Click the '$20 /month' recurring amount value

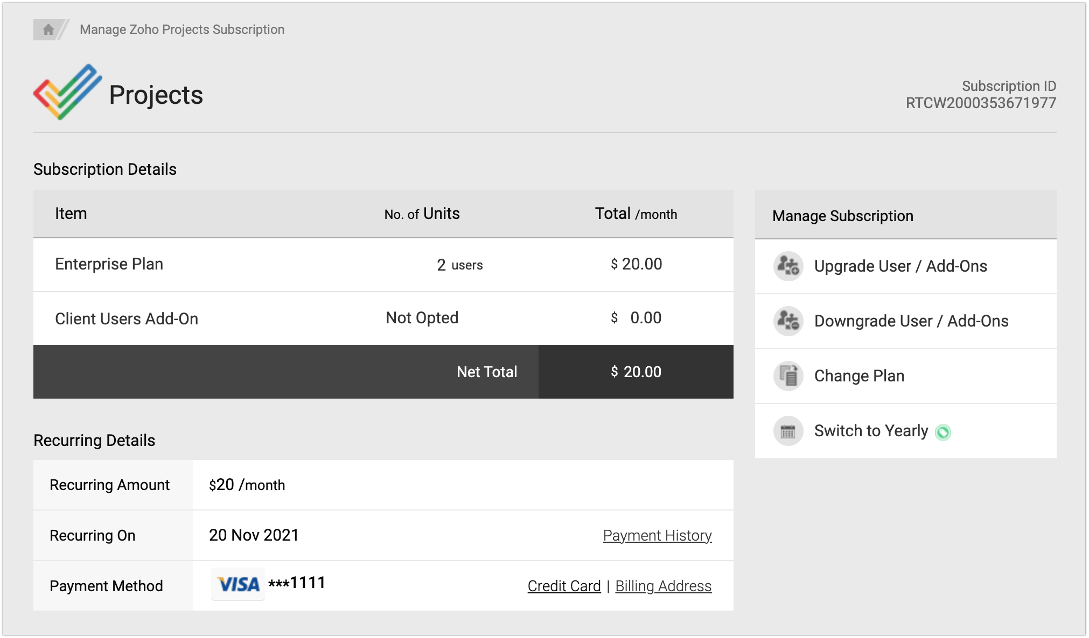click(x=247, y=485)
